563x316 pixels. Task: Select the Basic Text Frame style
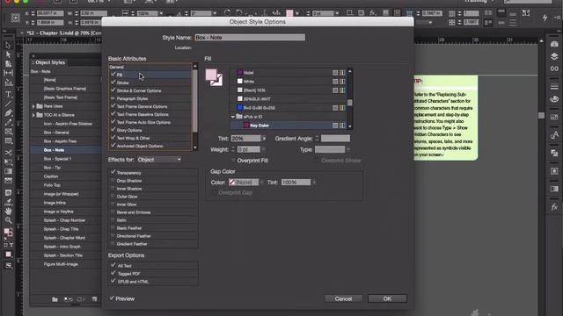(x=61, y=97)
